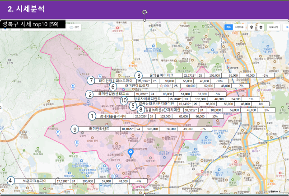Select the 꿈의숲아이파크 name cell

click(x=162, y=75)
